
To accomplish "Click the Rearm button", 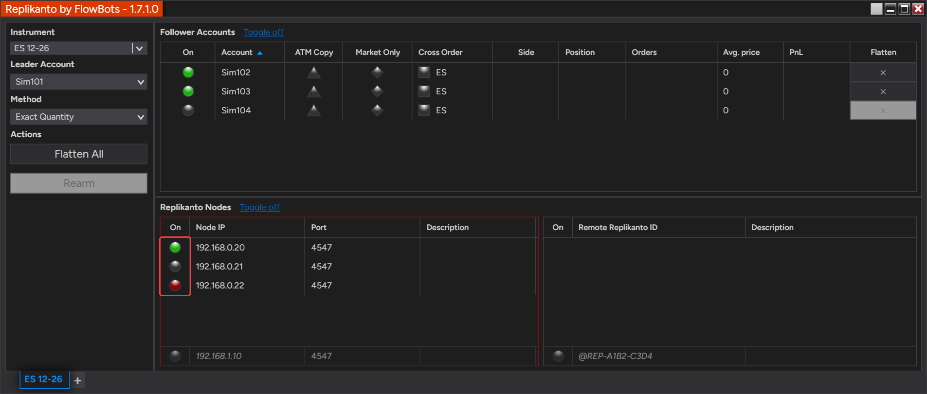I will (x=79, y=183).
